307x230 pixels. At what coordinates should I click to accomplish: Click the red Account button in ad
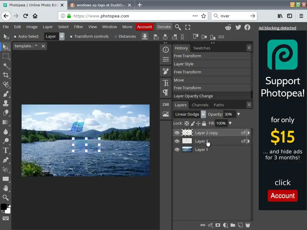pos(282,196)
